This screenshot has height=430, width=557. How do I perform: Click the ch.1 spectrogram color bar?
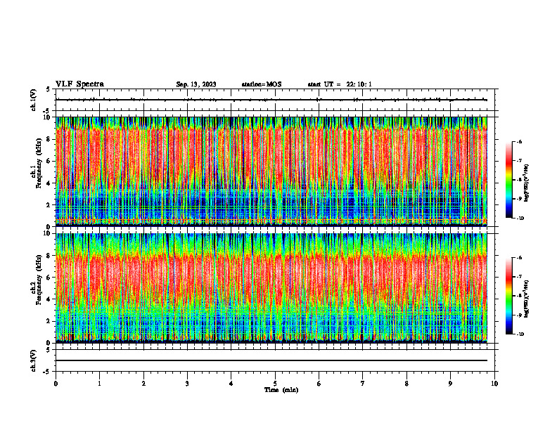508,180
